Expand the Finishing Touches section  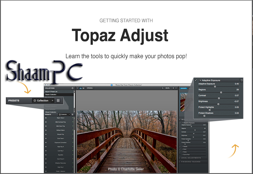pos(180,161)
